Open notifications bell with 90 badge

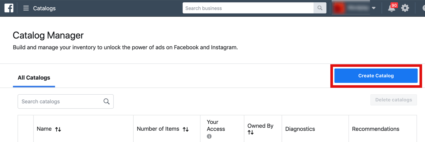392,8
